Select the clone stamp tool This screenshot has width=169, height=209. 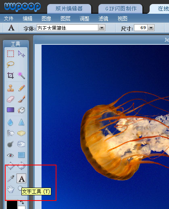10,88
